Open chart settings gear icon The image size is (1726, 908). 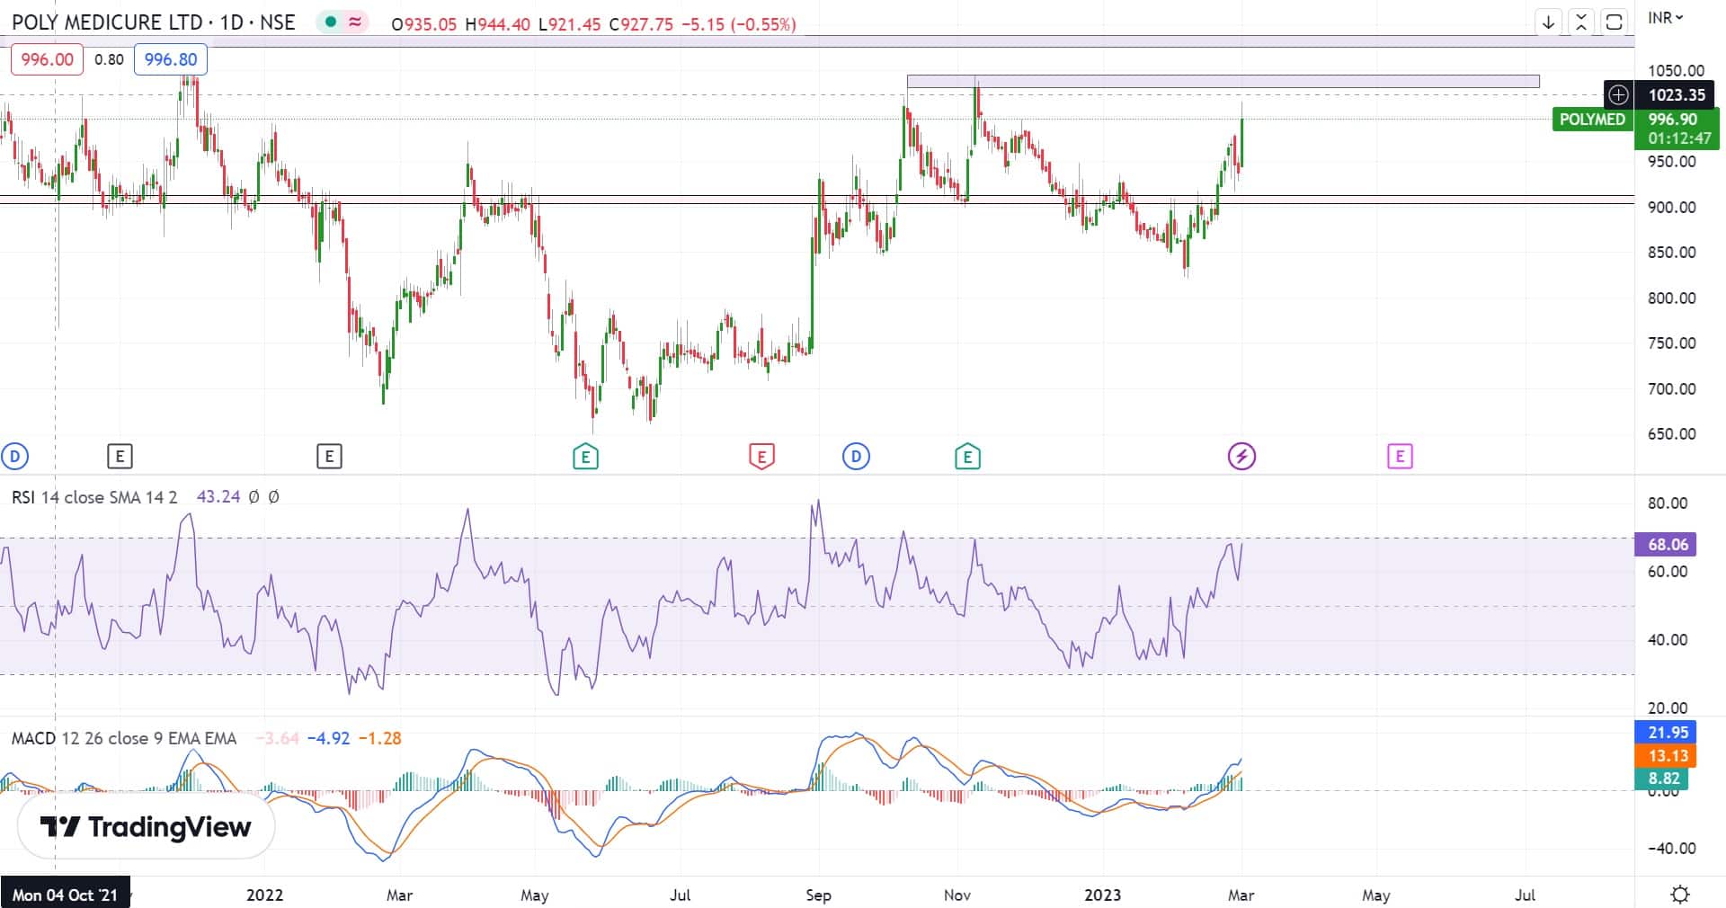(1679, 895)
